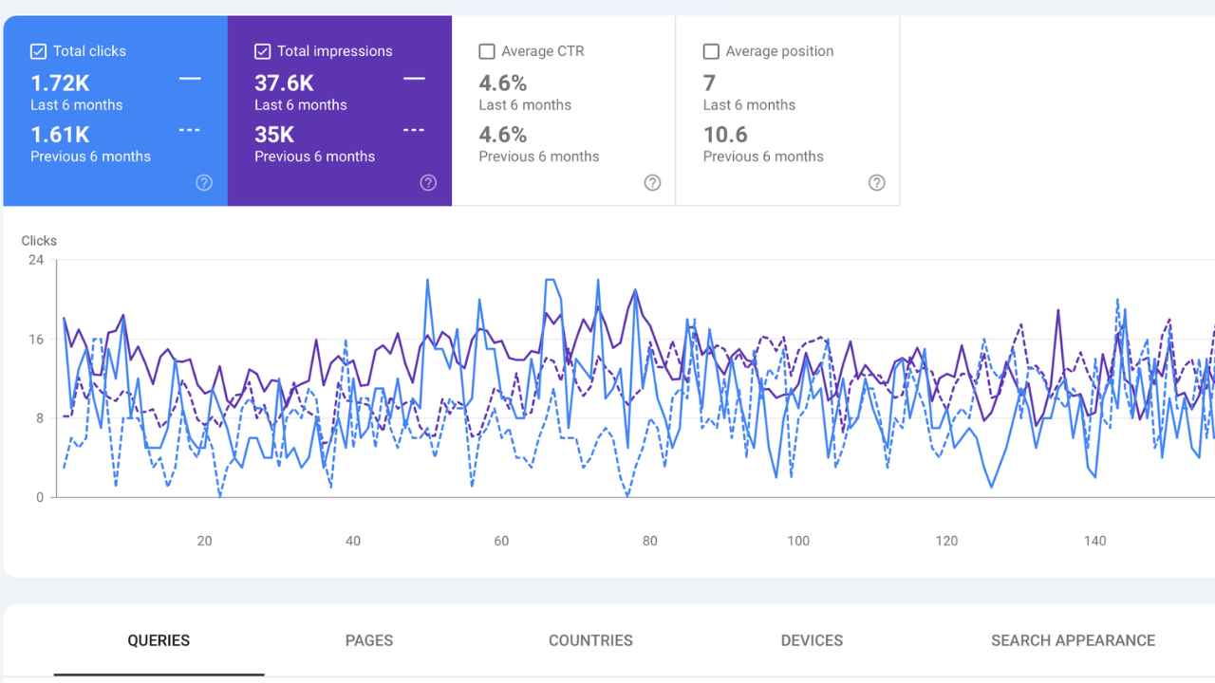
Task: Click the 1.72K total clicks value
Action: click(x=60, y=83)
